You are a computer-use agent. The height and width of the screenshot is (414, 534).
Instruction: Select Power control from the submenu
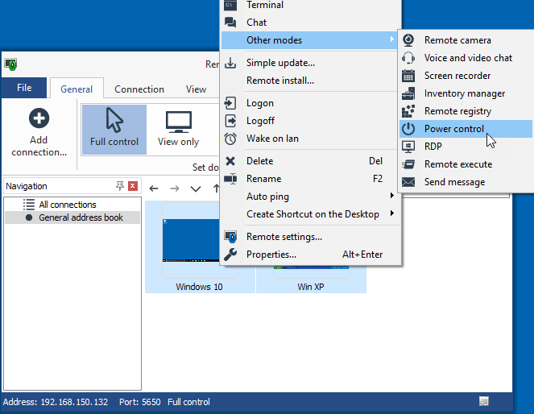click(453, 129)
